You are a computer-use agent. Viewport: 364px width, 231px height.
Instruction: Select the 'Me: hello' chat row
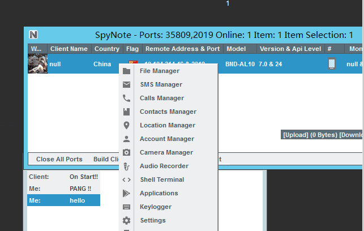(x=63, y=200)
